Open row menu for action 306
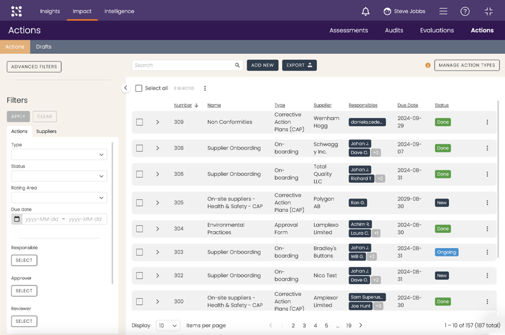Image resolution: width=505 pixels, height=335 pixels. (487, 174)
